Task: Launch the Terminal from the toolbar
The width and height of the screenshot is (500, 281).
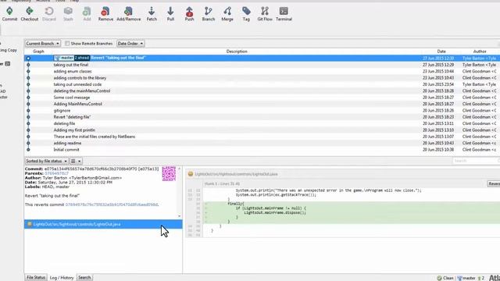Action: coord(284,14)
